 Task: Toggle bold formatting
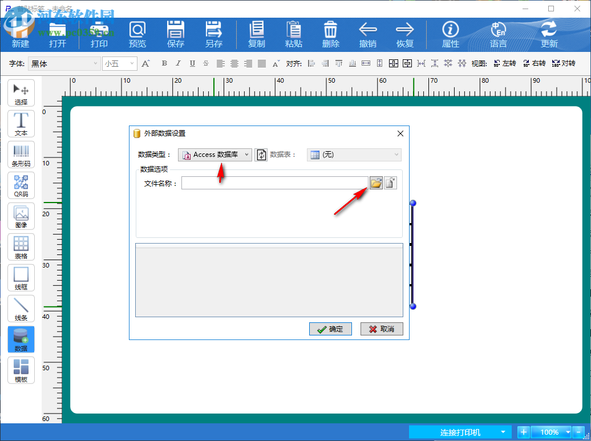click(164, 63)
